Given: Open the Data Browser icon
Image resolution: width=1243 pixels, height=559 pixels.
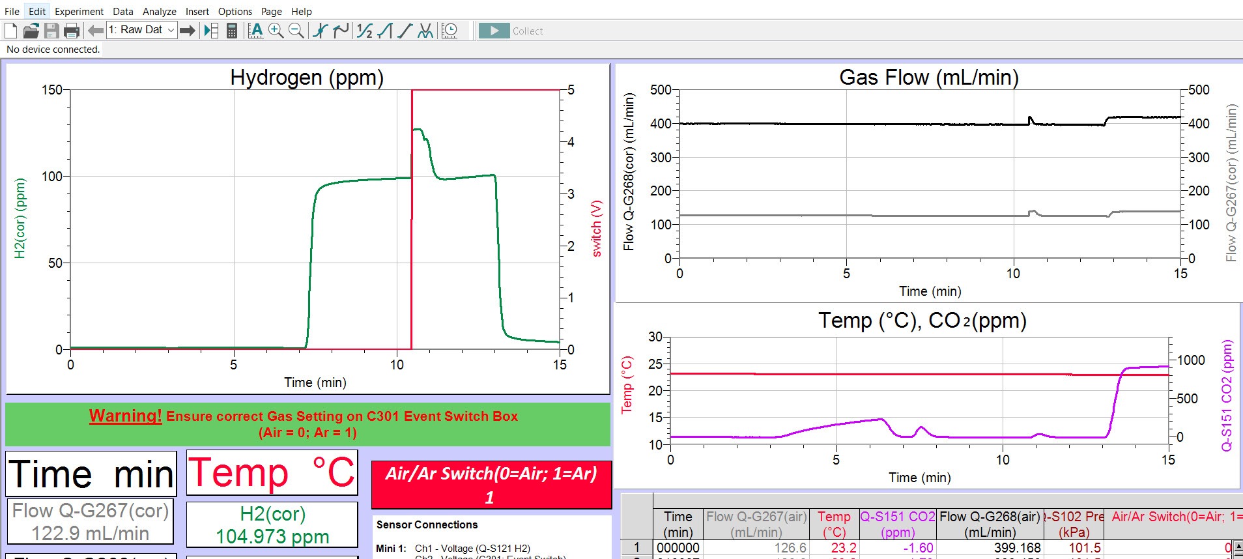Looking at the screenshot, I should [x=211, y=31].
